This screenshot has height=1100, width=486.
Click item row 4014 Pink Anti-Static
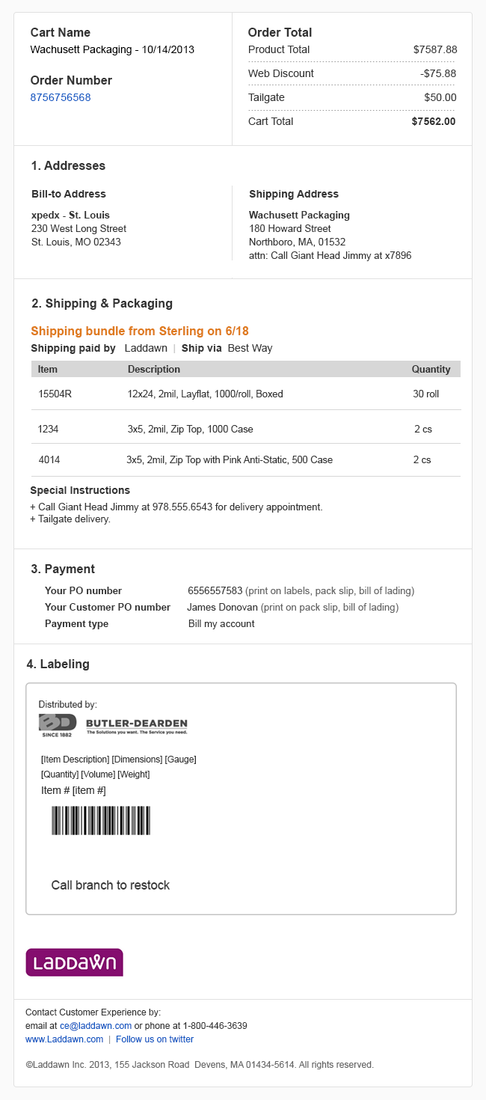pyautogui.click(x=246, y=459)
